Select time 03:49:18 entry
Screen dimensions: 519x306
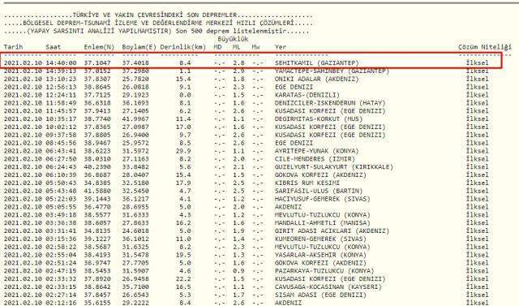[61, 214]
